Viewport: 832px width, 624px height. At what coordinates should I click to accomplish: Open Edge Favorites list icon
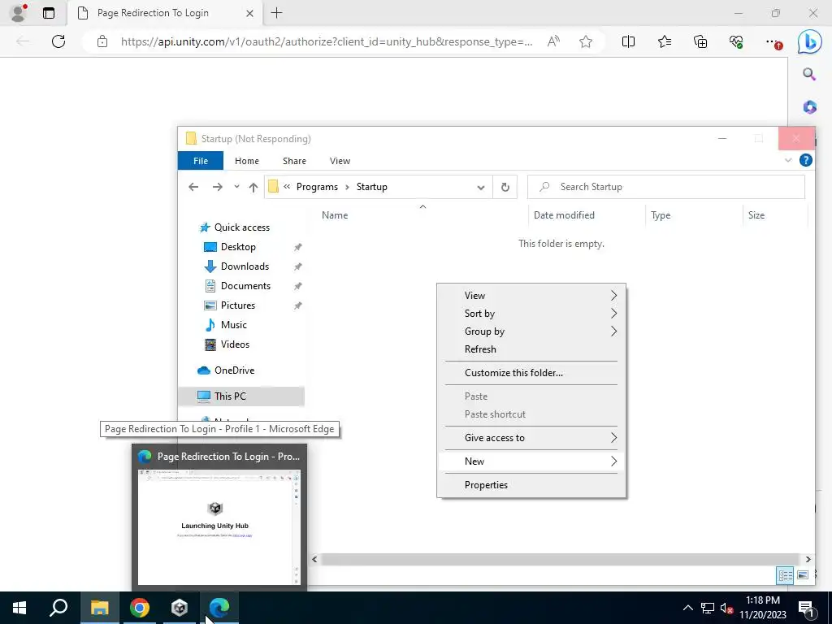tap(665, 41)
